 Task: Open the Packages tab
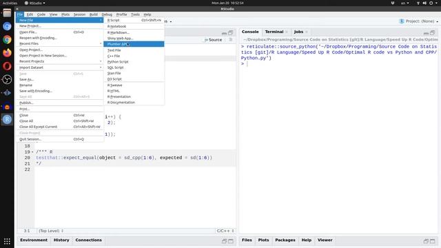pos(285,240)
